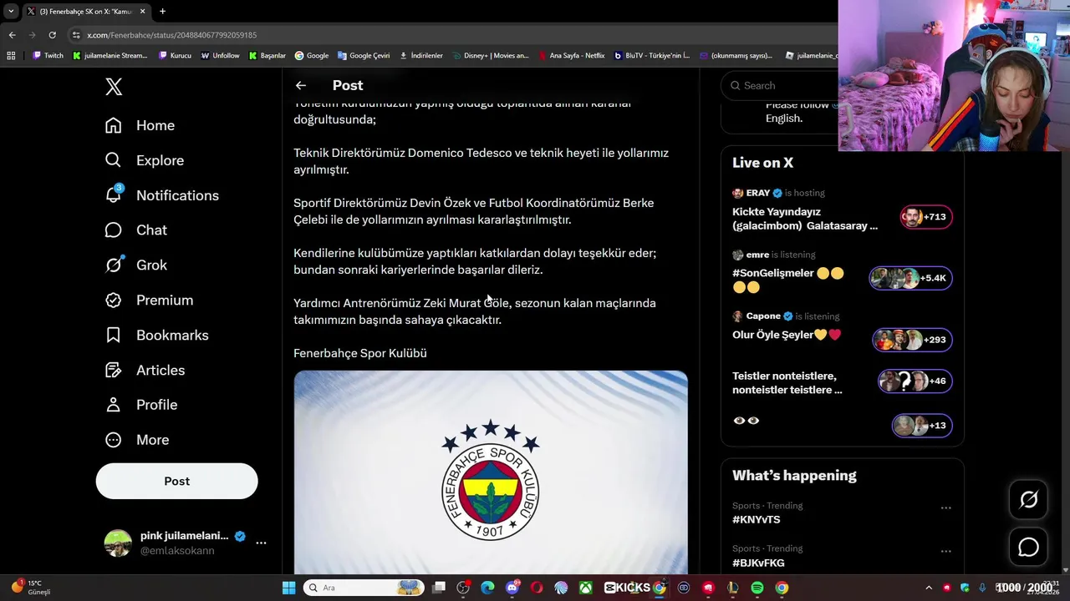Open Task View from the taskbar
The width and height of the screenshot is (1070, 601).
[439, 588]
